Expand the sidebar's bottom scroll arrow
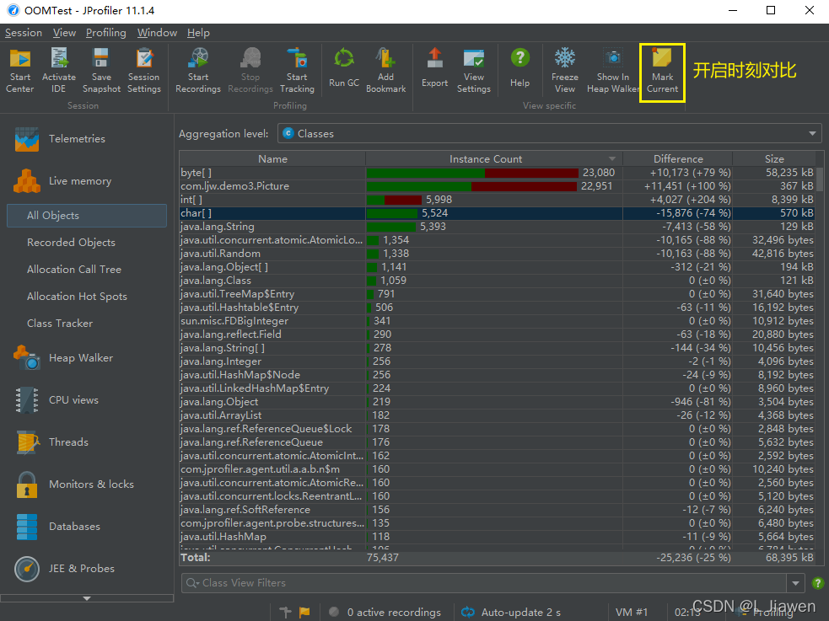This screenshot has height=621, width=829. (x=87, y=598)
